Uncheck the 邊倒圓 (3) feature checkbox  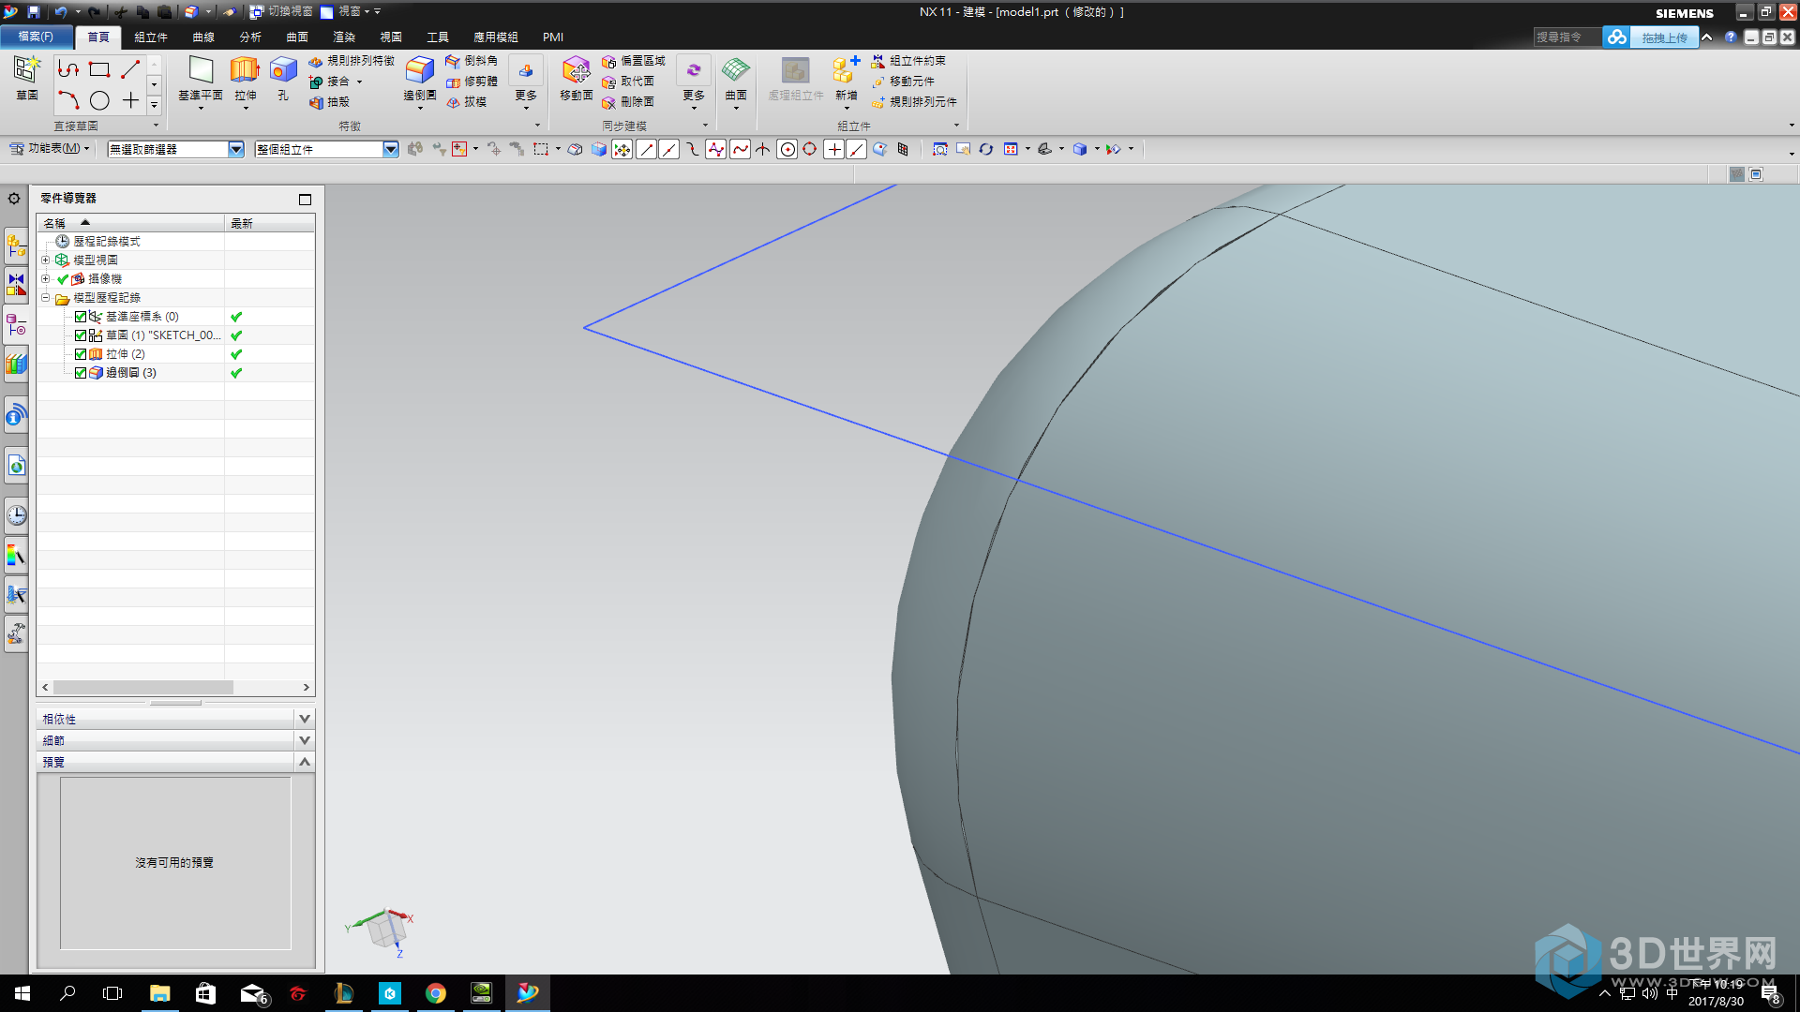(81, 373)
